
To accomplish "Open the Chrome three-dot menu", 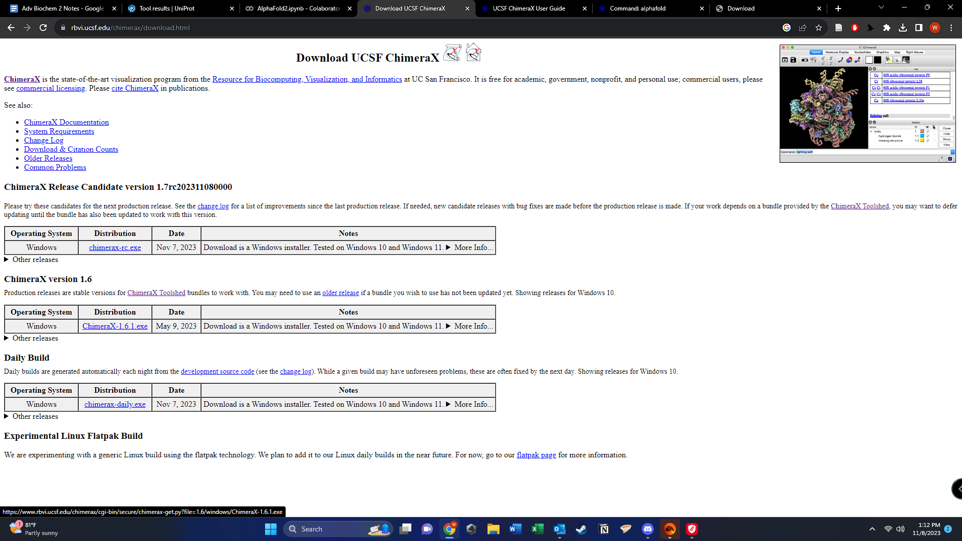I will click(951, 28).
